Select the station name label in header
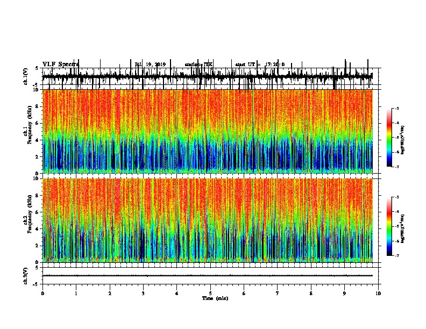 pos(198,65)
